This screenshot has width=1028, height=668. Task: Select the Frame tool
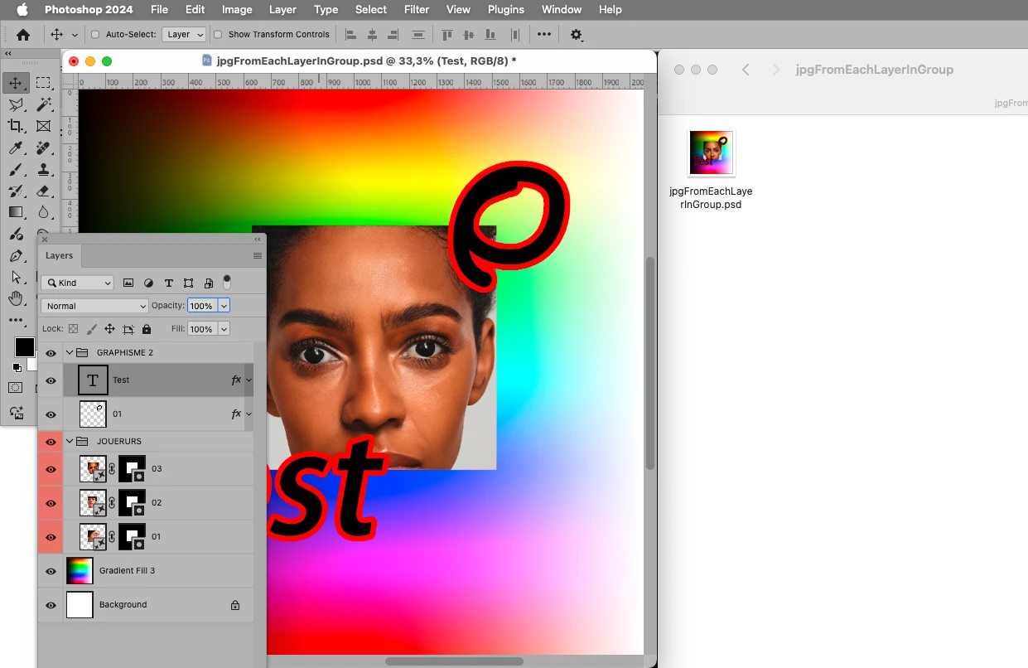44,126
